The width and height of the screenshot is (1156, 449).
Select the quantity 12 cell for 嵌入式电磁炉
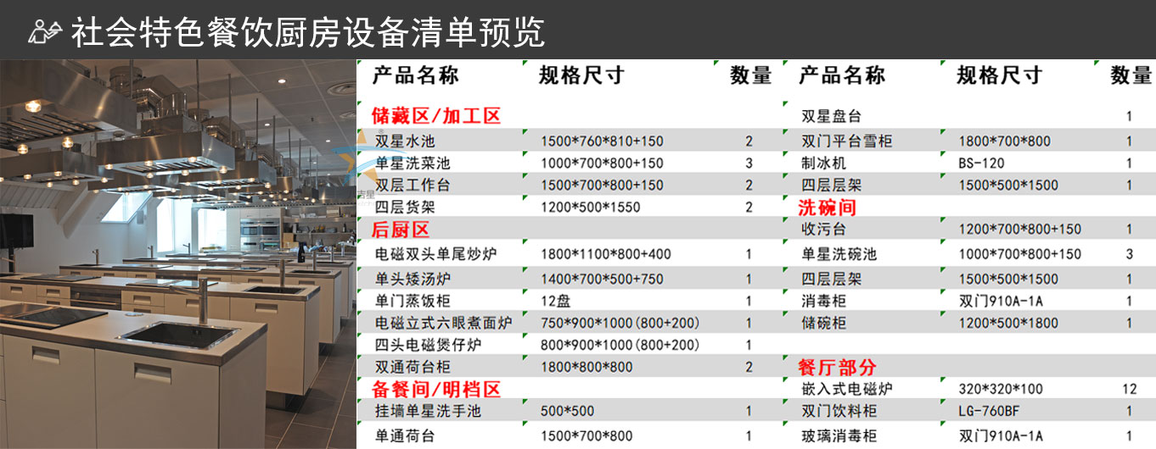pos(1128,389)
